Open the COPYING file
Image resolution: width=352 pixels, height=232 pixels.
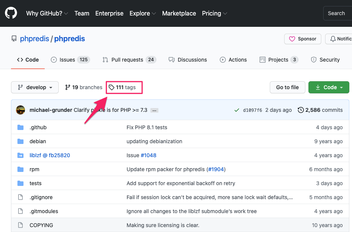pos(41,225)
